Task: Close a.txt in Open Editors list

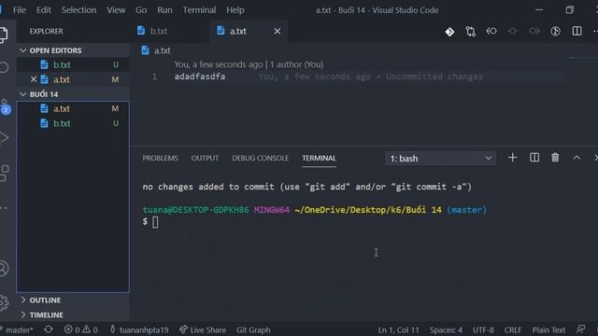Action: [34, 79]
